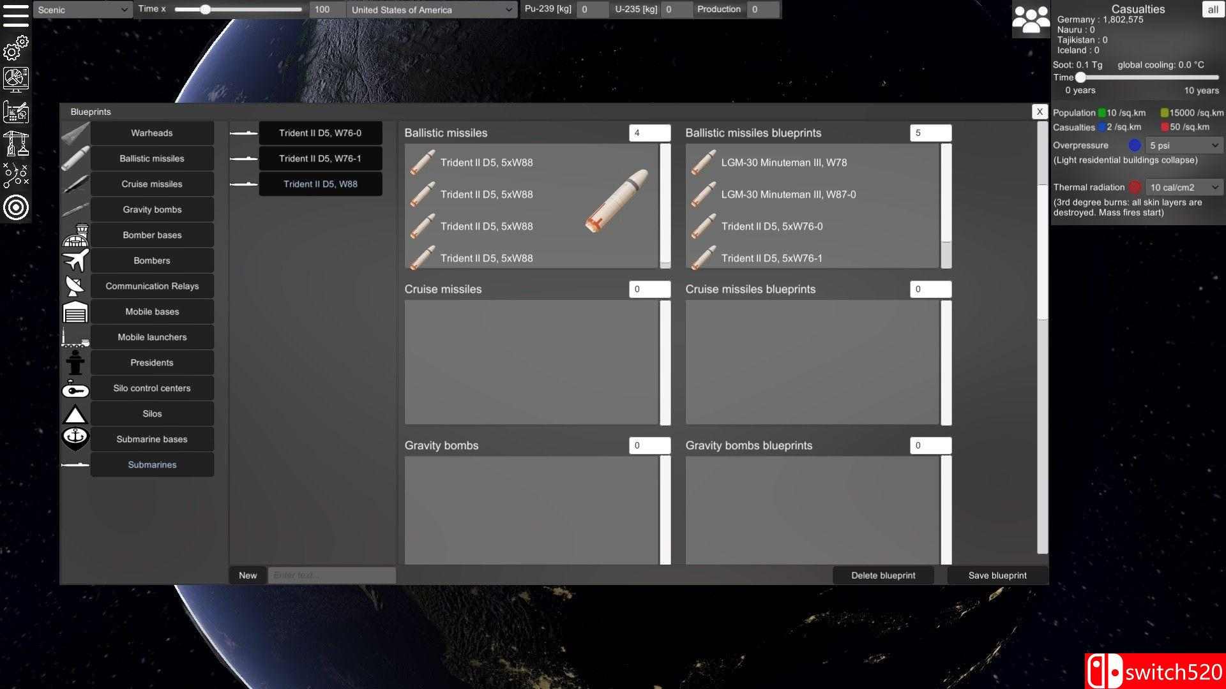Click the settings gears icon
Image resolution: width=1226 pixels, height=689 pixels.
[16, 48]
